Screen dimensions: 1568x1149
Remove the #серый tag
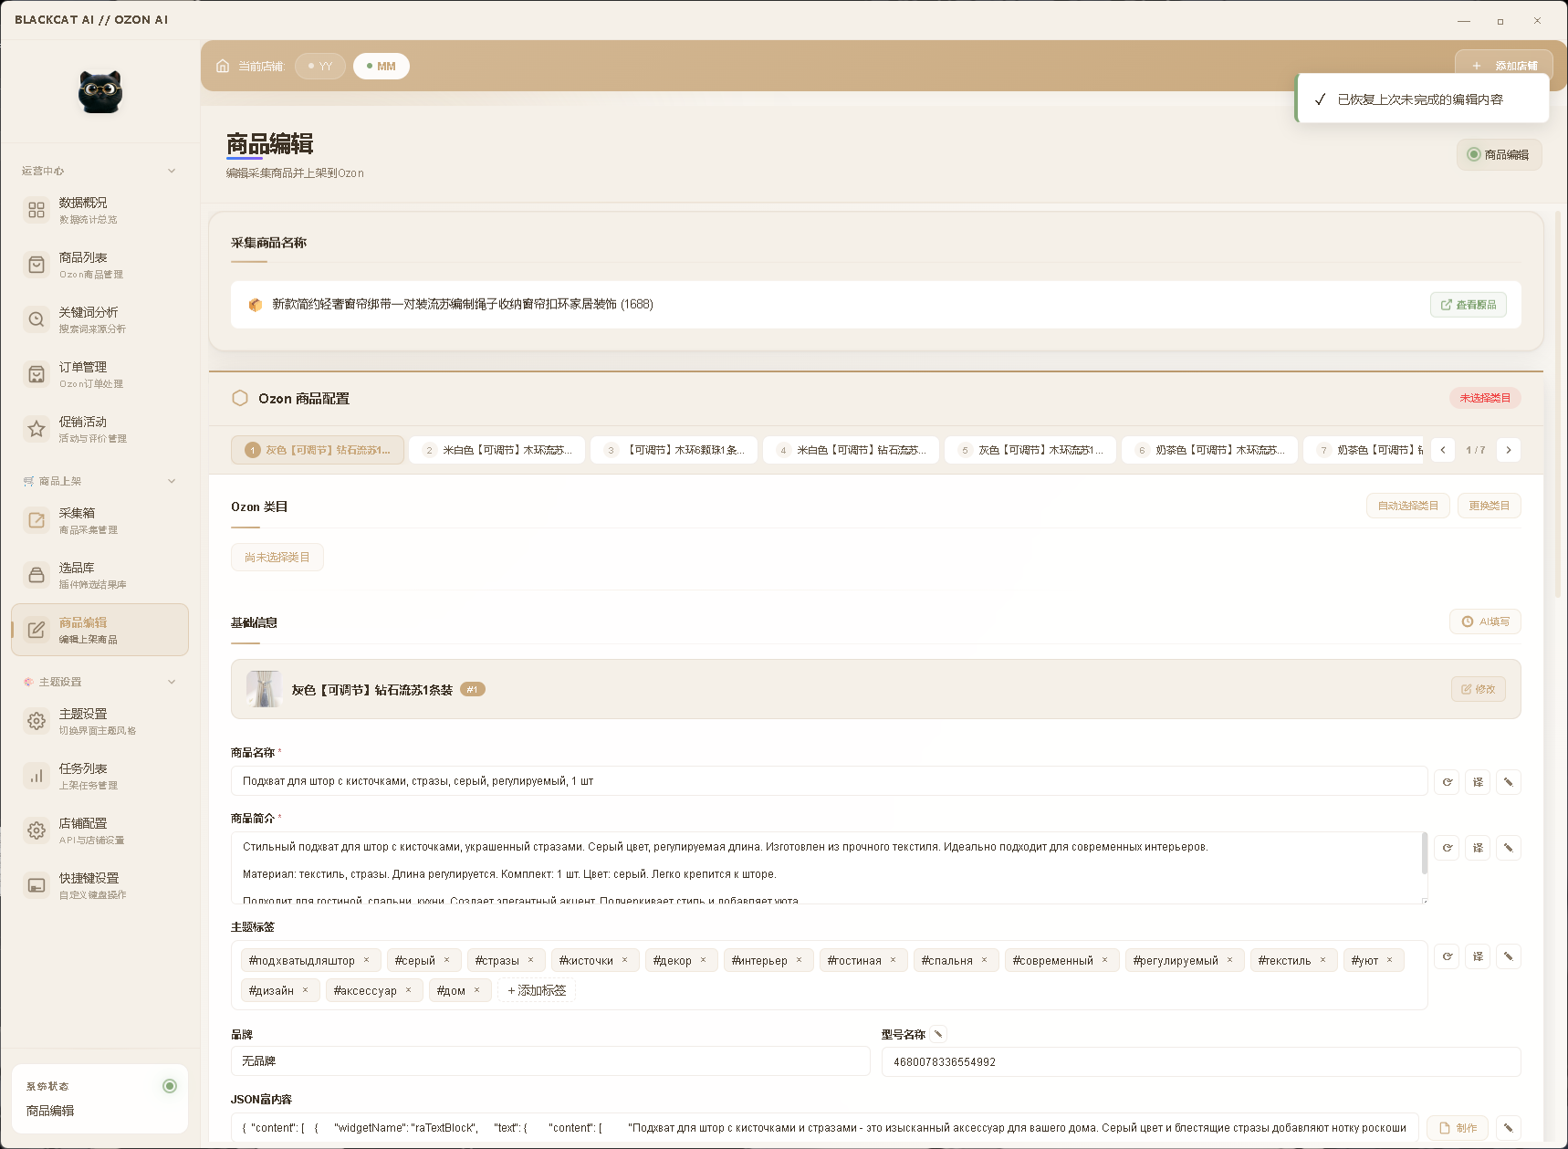point(447,960)
